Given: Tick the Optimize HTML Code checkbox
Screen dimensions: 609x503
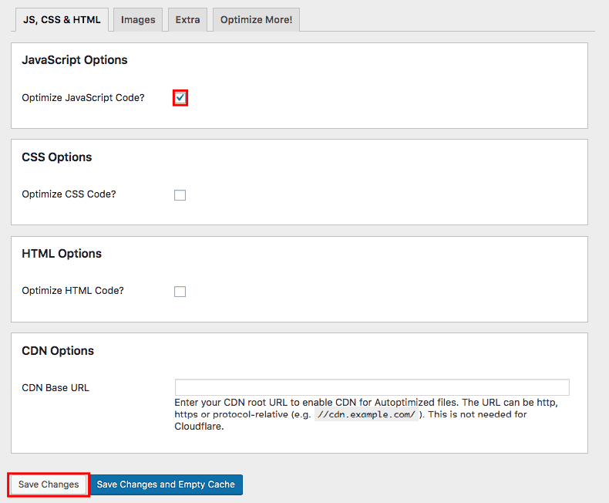Looking at the screenshot, I should point(180,292).
